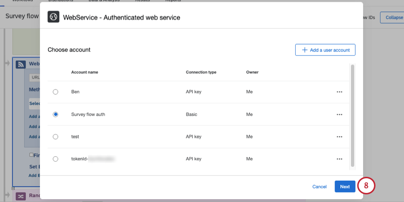Click the Account name column header
Image resolution: width=404 pixels, height=202 pixels.
85,72
